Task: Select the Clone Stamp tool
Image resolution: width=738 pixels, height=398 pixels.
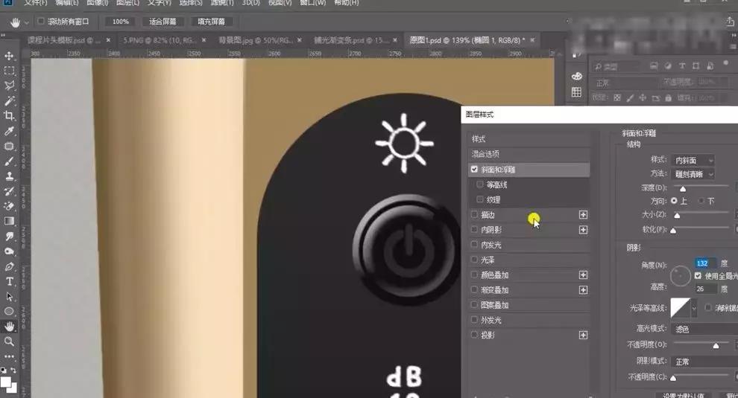Action: point(9,176)
